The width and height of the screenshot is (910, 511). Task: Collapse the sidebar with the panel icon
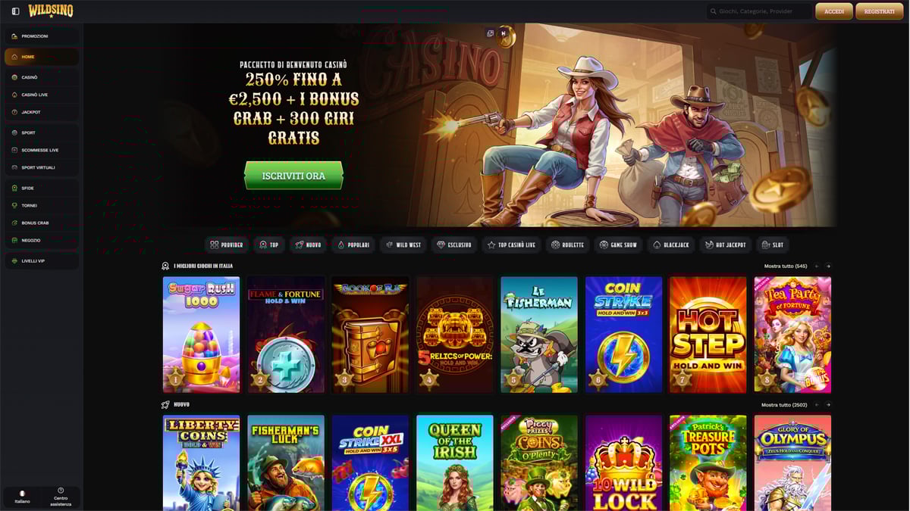point(15,11)
